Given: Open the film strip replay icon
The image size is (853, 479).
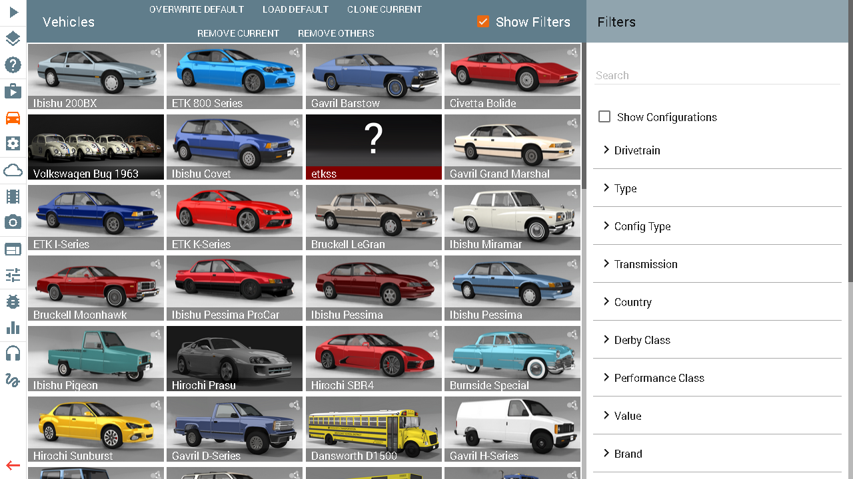Looking at the screenshot, I should coord(13,196).
